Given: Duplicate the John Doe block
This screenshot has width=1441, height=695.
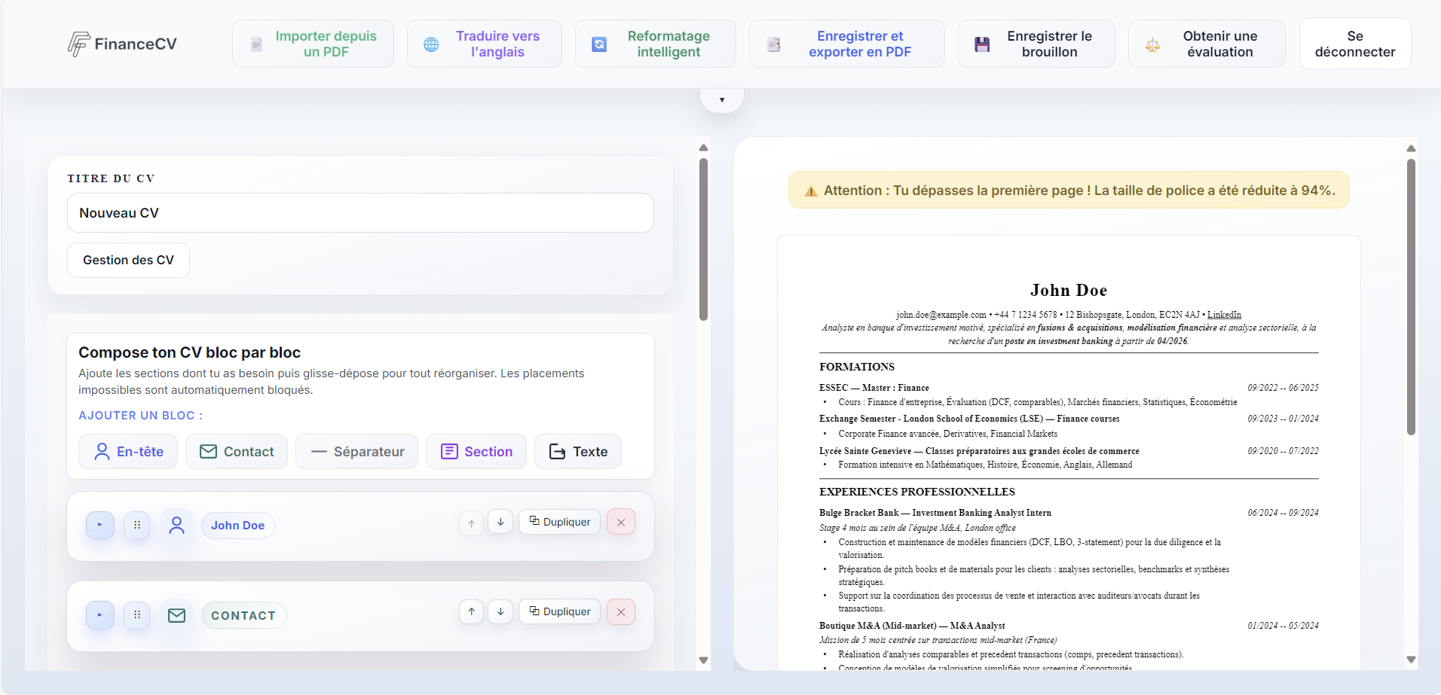Looking at the screenshot, I should pyautogui.click(x=559, y=521).
